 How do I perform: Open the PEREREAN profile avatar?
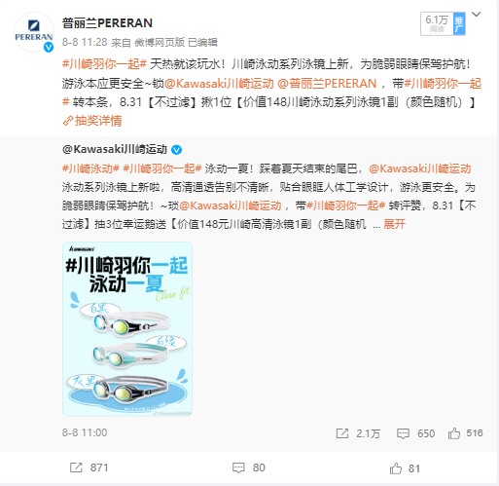coord(34,32)
